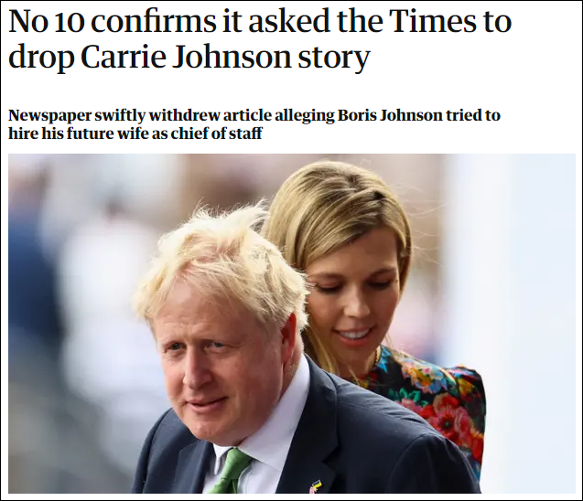Click the lapel pin badge on the suit
The image size is (583, 501).
[315, 487]
